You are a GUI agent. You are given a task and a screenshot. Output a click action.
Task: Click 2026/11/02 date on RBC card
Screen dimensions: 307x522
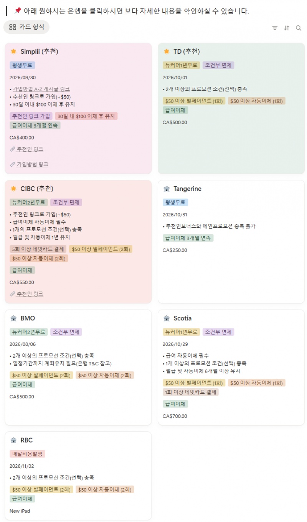(22, 466)
